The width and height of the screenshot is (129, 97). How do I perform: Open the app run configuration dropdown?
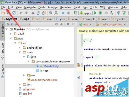(86, 13)
